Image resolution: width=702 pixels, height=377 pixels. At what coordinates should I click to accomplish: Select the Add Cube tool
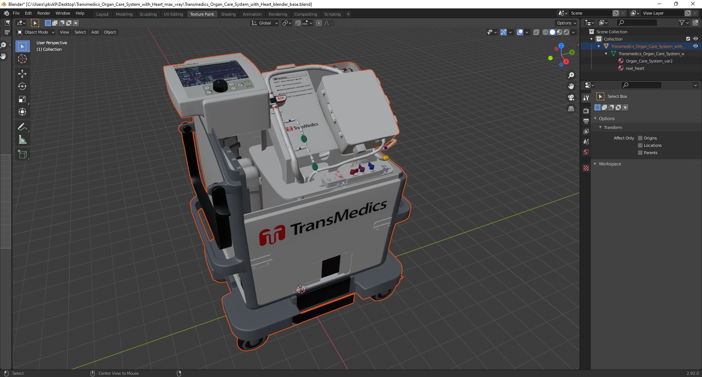click(22, 154)
